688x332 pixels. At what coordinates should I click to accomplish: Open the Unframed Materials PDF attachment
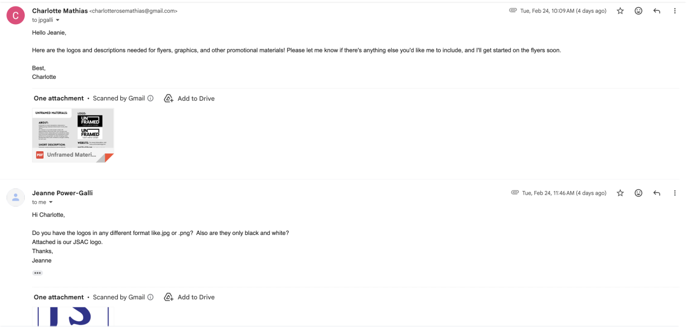pos(73,135)
